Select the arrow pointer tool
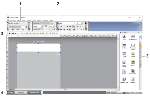Viewport: 150px width, 100px height. point(10,33)
